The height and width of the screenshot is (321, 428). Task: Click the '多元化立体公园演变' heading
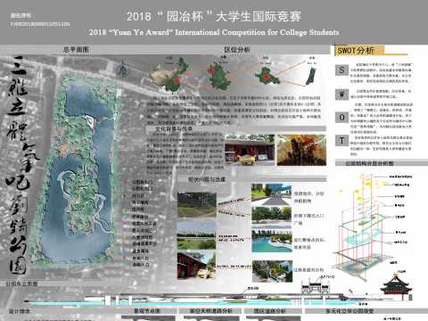coord(350,311)
